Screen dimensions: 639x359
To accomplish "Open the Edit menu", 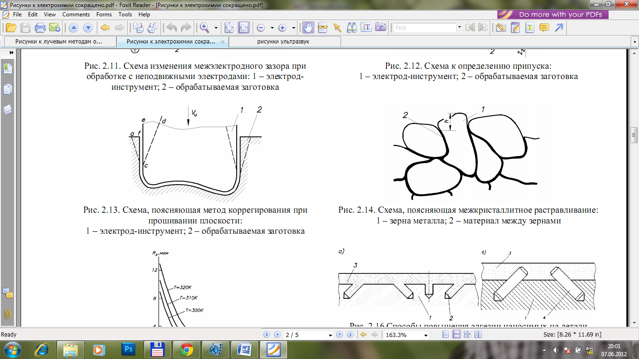I will click(33, 14).
